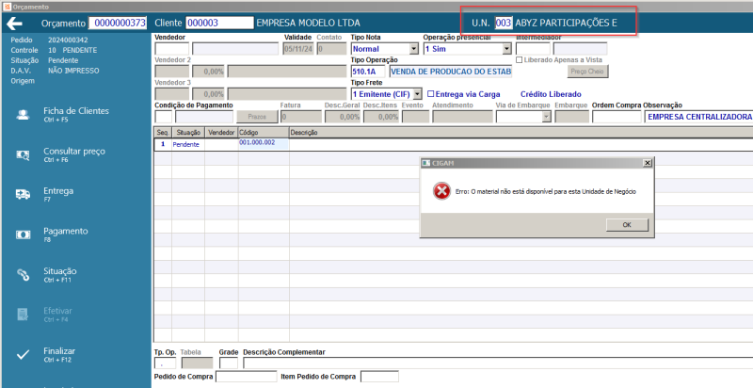
Task: Click the Vendedor code field
Action: tap(171, 49)
